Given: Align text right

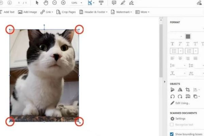Looking at the screenshot, I should [x=188, y=58].
